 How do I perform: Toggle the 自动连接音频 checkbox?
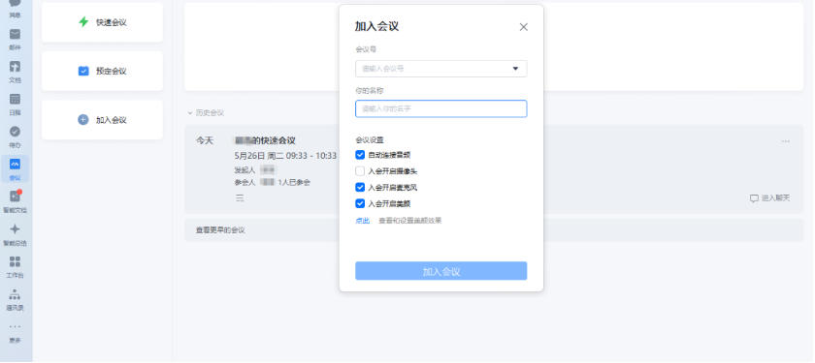[x=360, y=155]
